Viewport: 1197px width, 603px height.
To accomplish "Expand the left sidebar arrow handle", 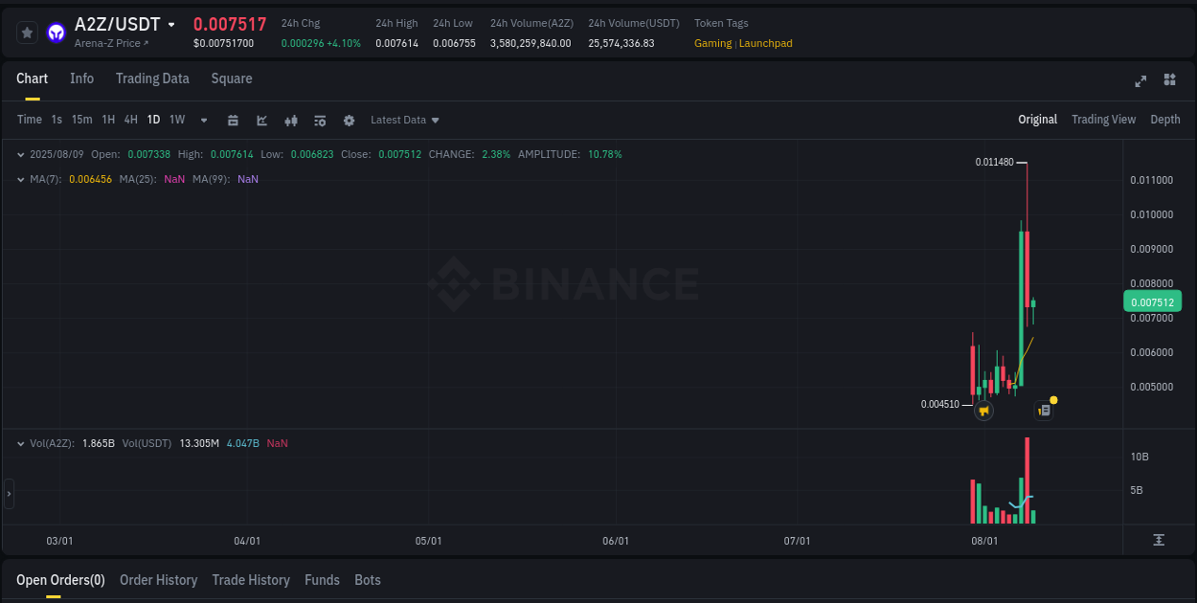I will point(8,494).
